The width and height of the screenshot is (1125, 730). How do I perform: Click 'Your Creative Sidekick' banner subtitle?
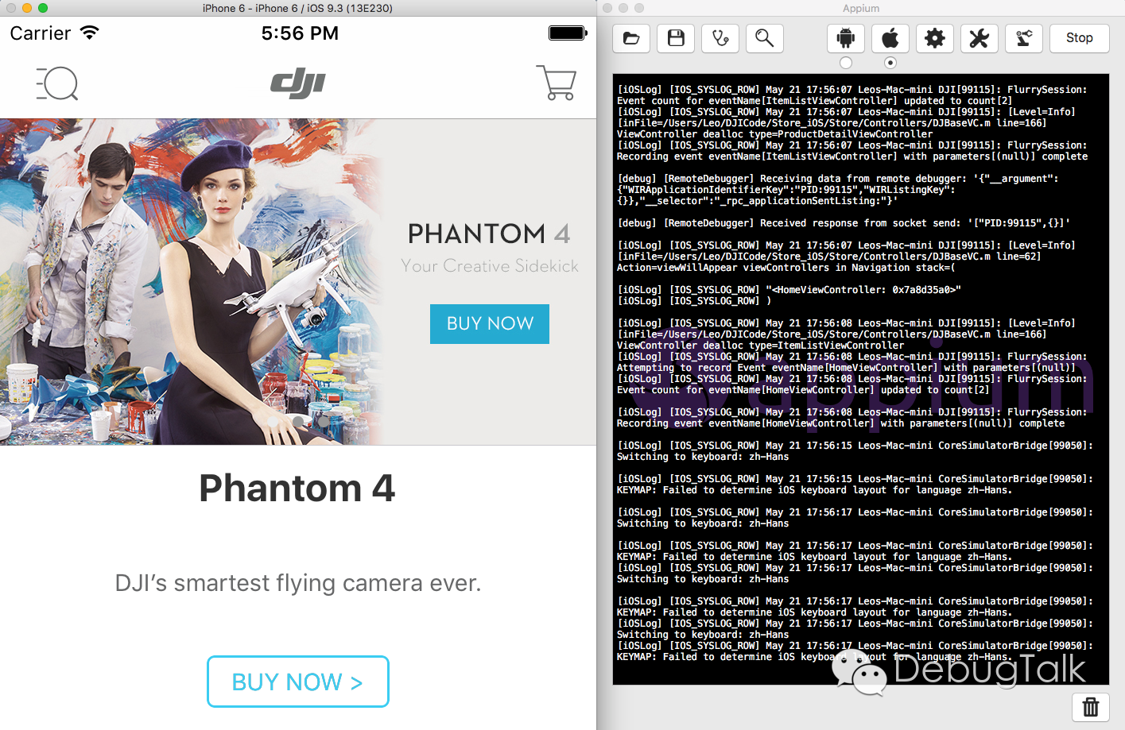point(490,266)
